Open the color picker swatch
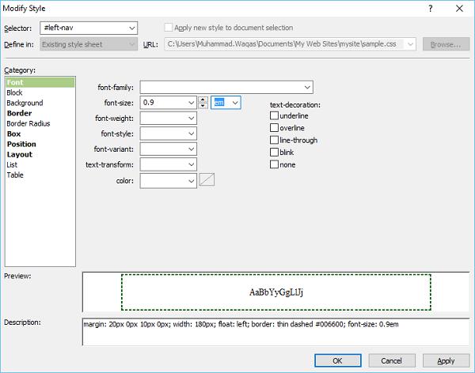475x373 pixels. pos(207,181)
